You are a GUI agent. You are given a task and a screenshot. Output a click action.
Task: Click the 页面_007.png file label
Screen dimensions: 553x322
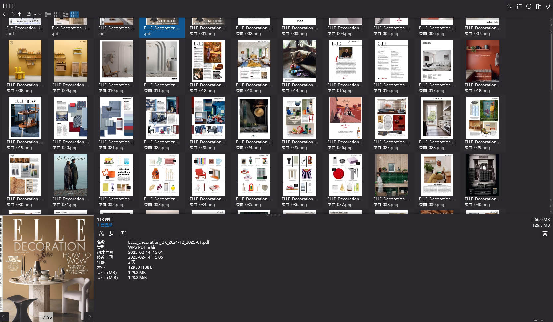pyautogui.click(x=483, y=31)
